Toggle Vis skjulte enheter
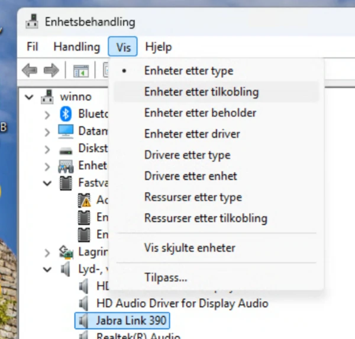355x339 pixels. coord(217,248)
